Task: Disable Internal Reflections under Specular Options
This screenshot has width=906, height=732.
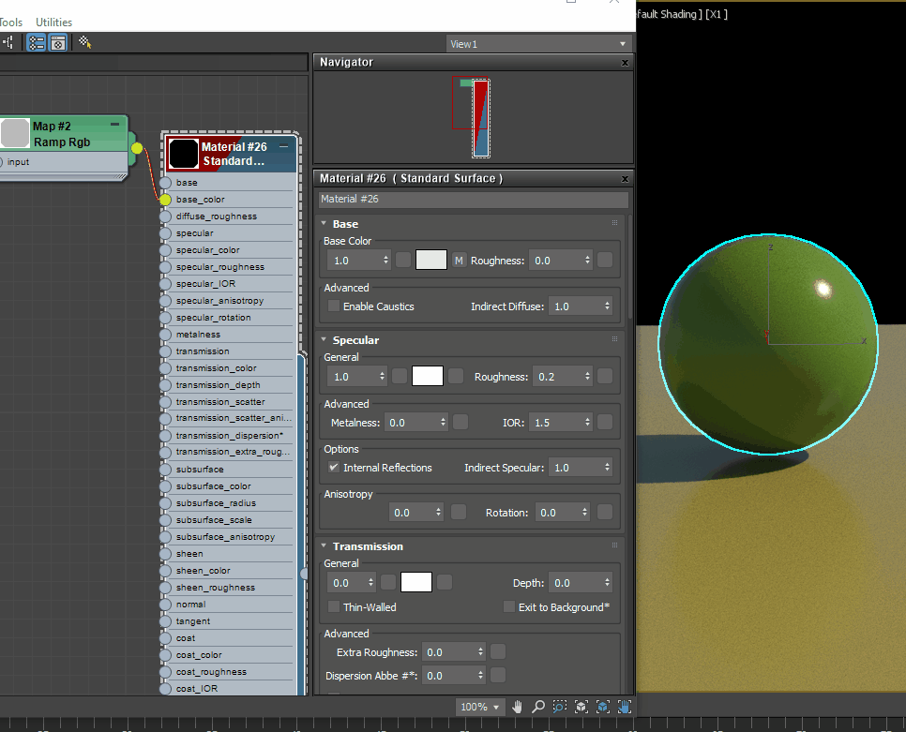Action: [333, 467]
